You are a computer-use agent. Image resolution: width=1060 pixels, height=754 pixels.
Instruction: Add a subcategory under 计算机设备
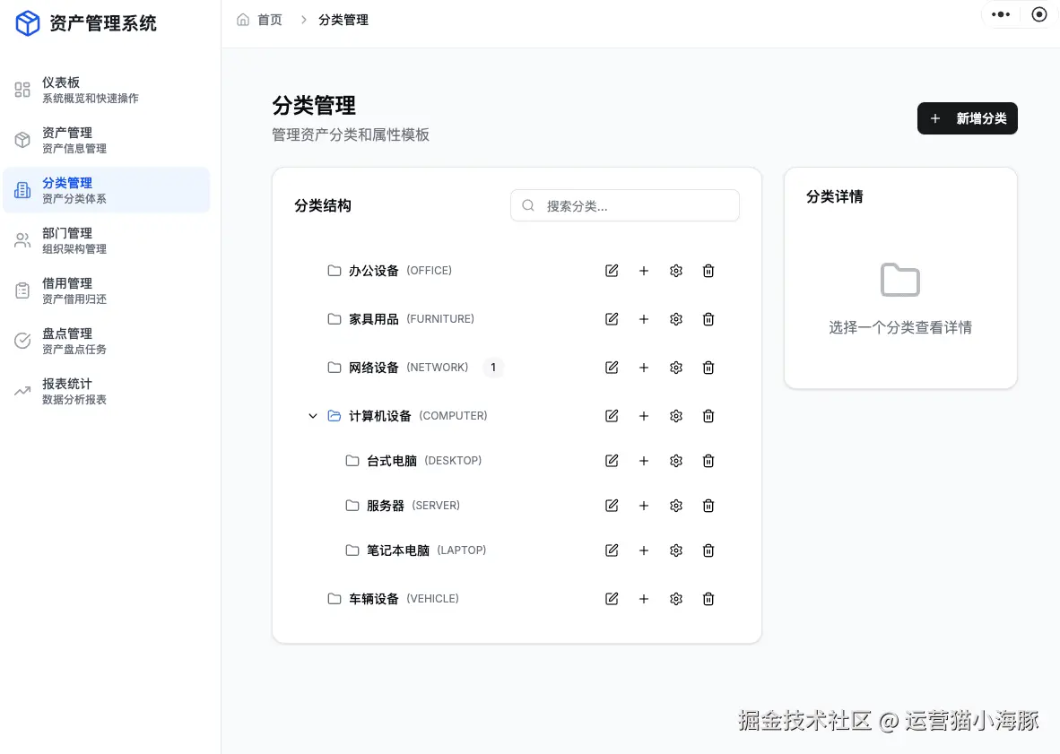tap(644, 416)
